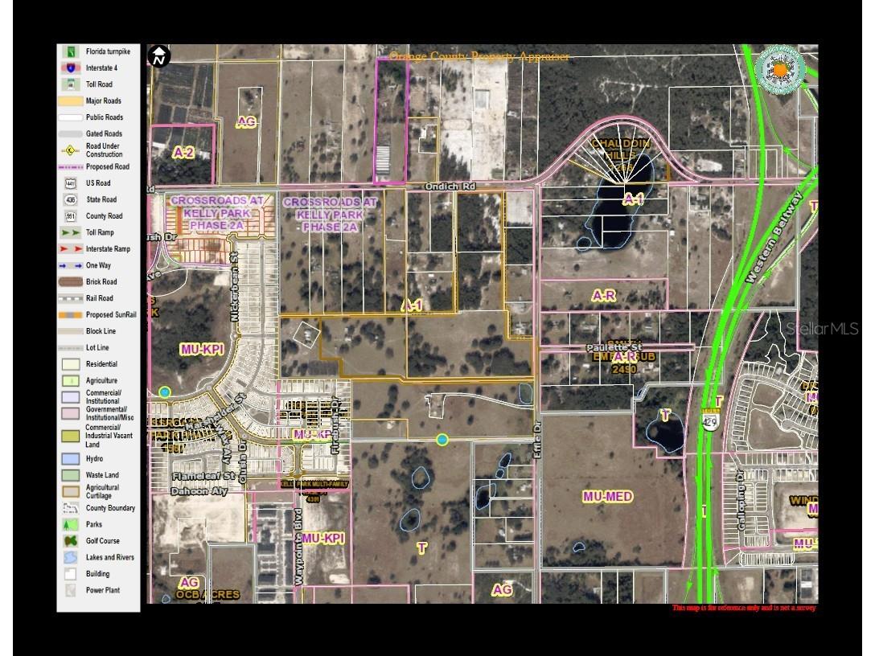
Task: Click the Flameleaf St road label
Action: point(203,477)
